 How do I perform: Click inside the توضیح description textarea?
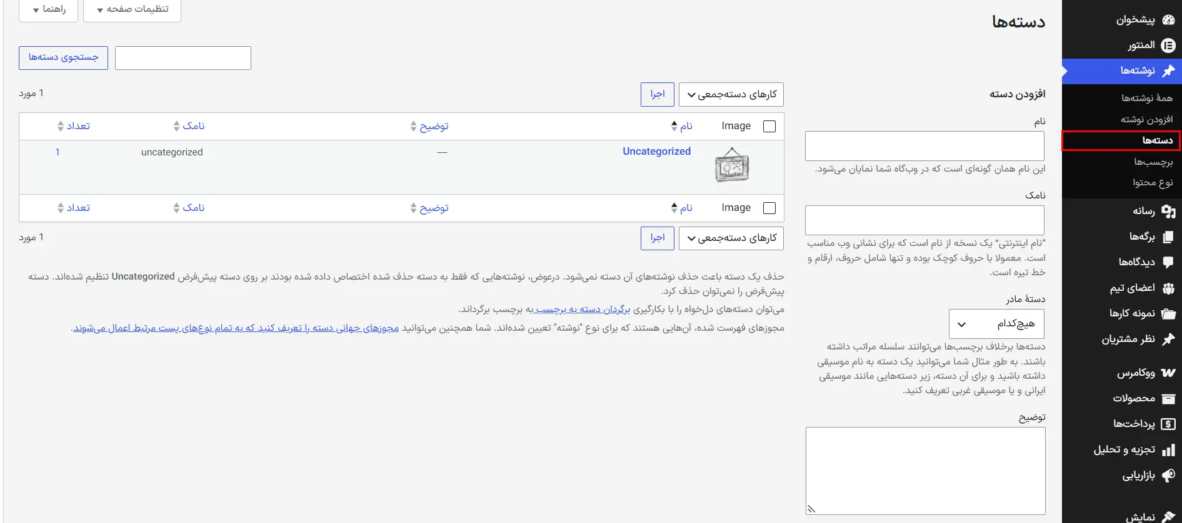(x=925, y=471)
